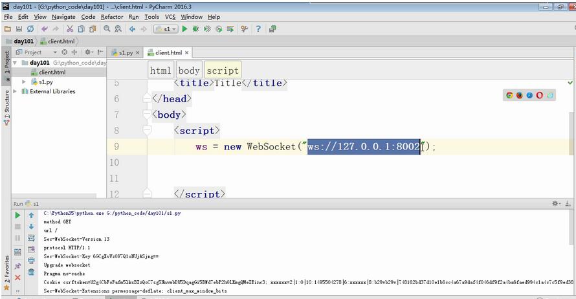Close Run panel with red X icon
This screenshot has height=299, width=576.
click(x=17, y=278)
